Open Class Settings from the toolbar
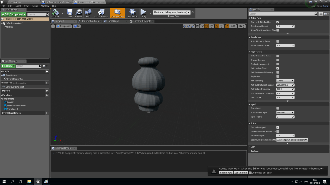330x185 pixels. click(x=101, y=13)
